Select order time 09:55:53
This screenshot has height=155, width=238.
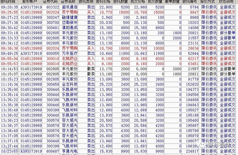[x=9, y=64]
